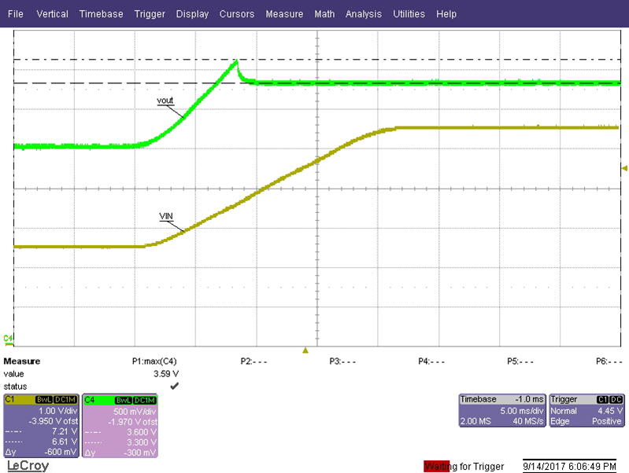This screenshot has width=629, height=473.
Task: Click the C1 DC1M coupling badge
Action: click(x=65, y=400)
